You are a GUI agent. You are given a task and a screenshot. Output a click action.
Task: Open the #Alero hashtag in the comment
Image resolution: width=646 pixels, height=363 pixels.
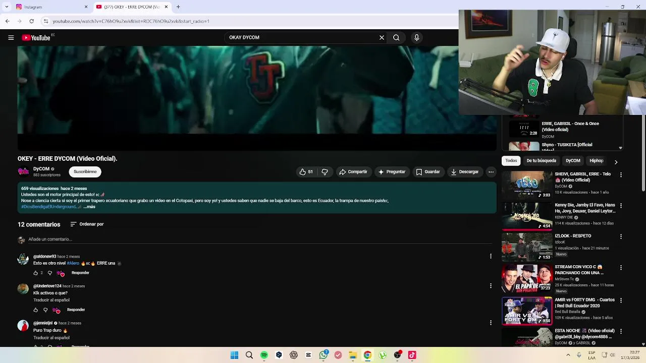73,263
